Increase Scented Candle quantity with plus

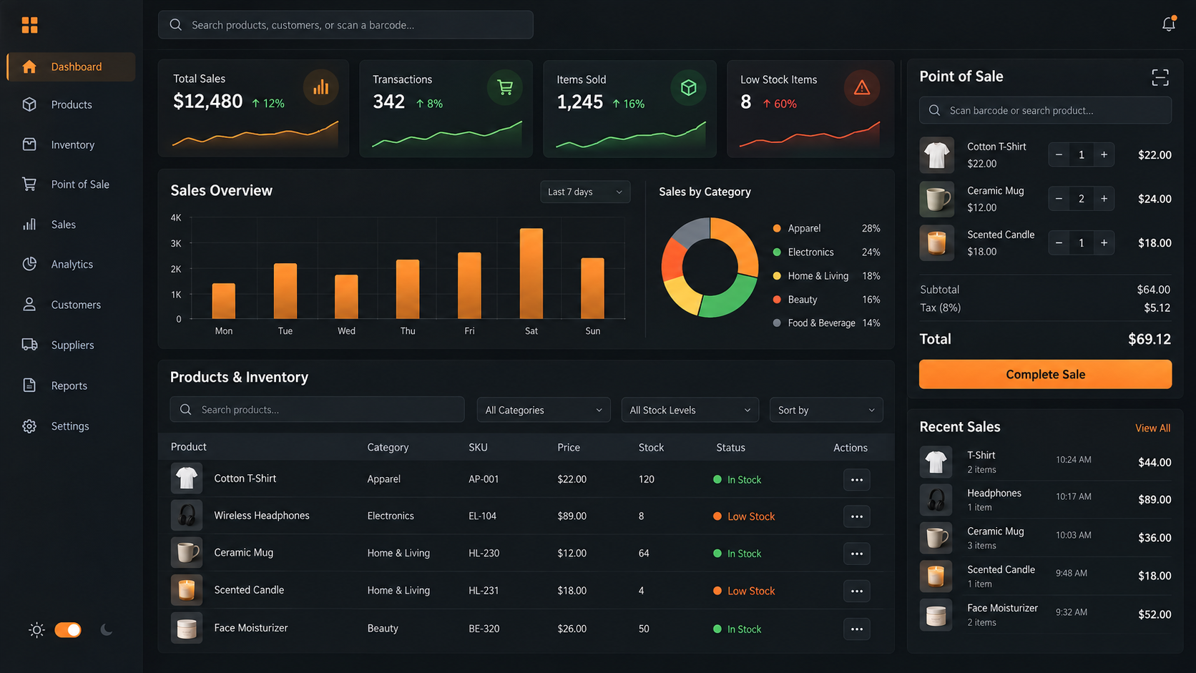pyautogui.click(x=1104, y=243)
